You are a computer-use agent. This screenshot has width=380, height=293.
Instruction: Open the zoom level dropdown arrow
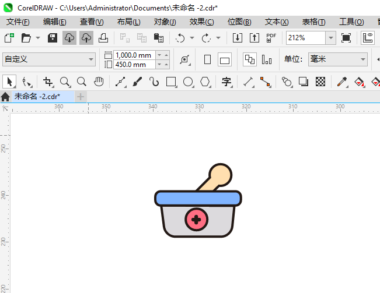point(331,38)
